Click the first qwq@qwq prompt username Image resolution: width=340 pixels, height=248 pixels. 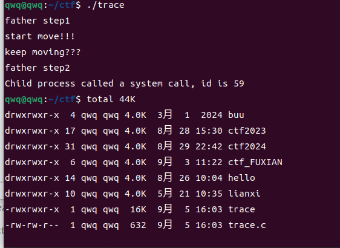coord(24,5)
